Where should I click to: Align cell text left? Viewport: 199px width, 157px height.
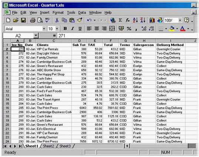(89, 29)
